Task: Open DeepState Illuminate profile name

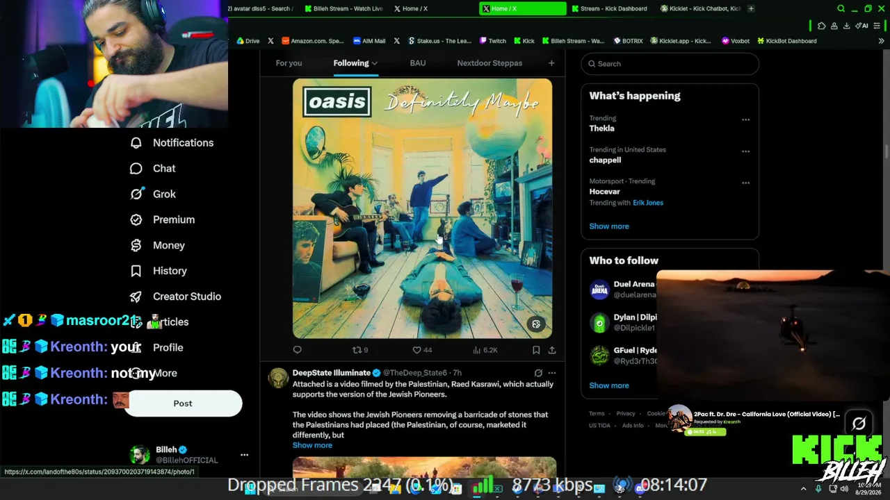Action: point(332,373)
